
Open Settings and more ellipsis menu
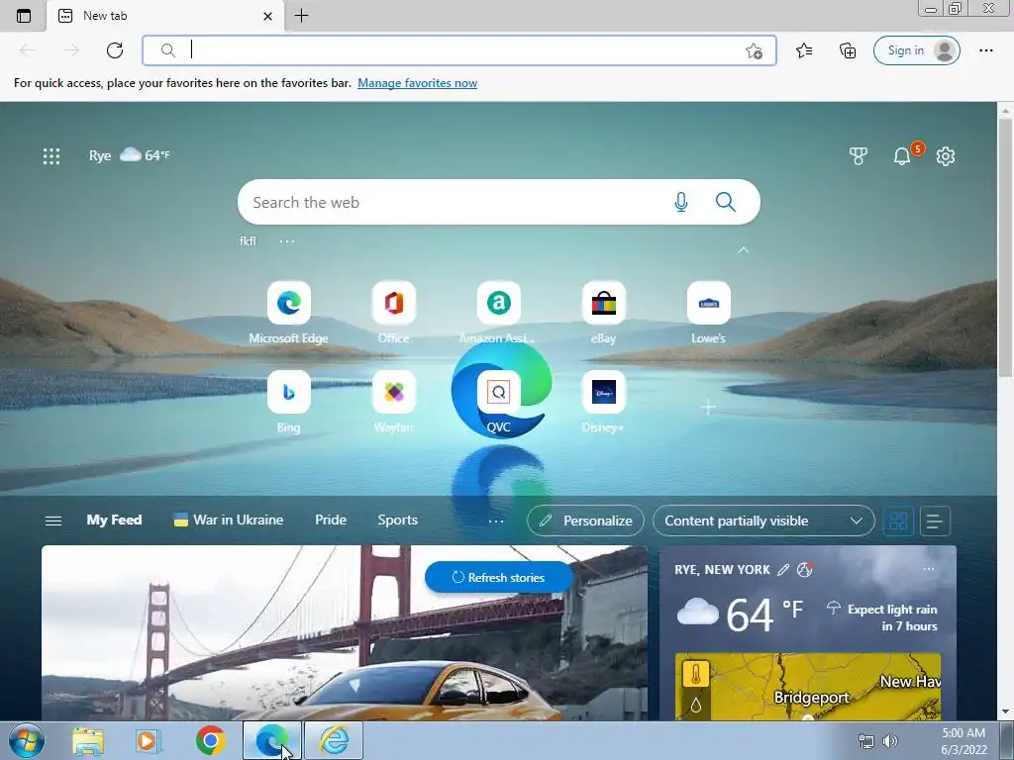(x=985, y=50)
